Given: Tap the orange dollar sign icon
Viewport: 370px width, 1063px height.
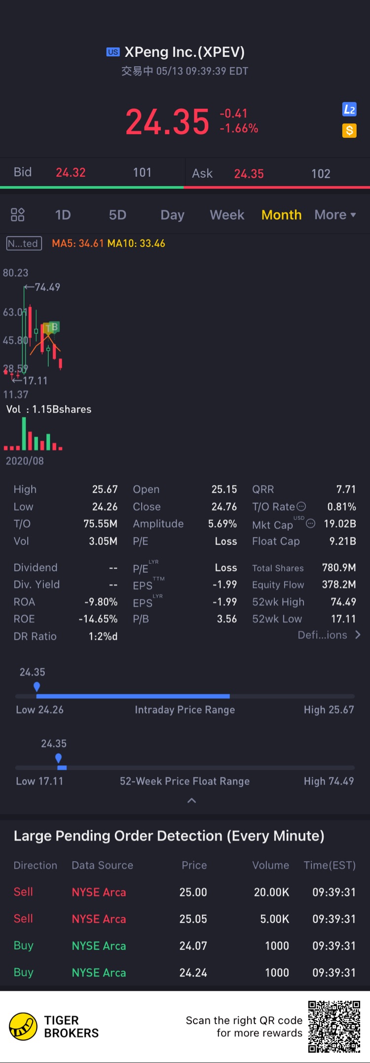Looking at the screenshot, I should point(349,131).
